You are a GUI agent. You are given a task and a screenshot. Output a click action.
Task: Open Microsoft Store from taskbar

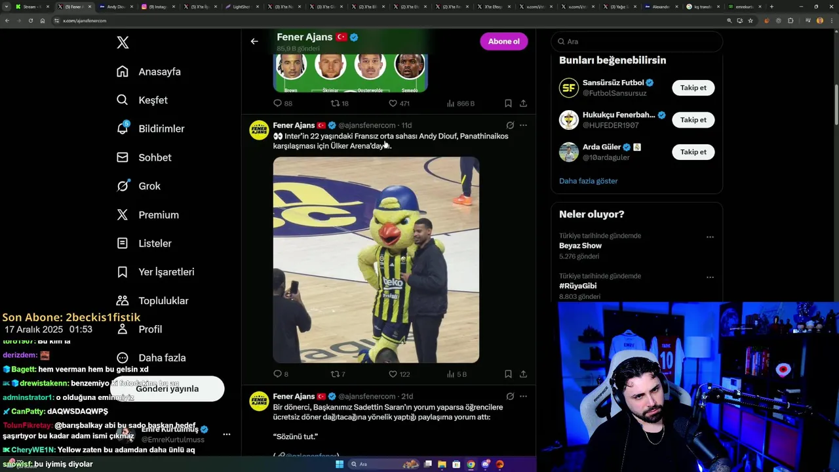(457, 464)
